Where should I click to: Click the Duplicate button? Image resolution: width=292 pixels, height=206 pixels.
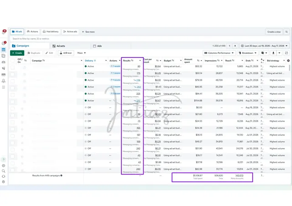pos(34,53)
